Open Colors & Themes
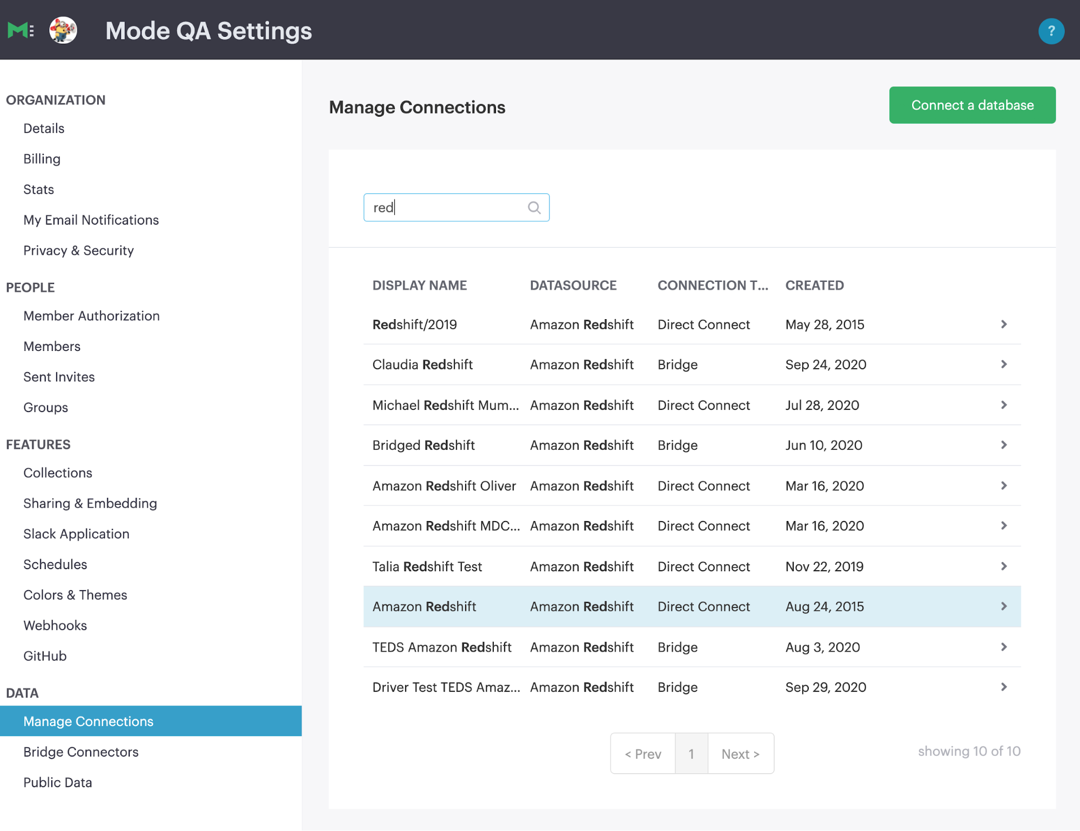Screen dimensions: 1080x831 (75, 595)
